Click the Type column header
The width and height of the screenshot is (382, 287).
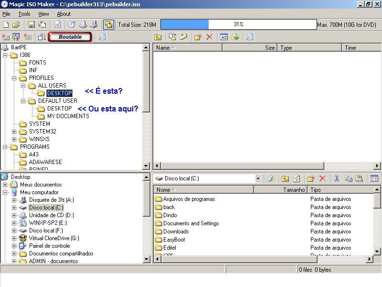(x=309, y=48)
